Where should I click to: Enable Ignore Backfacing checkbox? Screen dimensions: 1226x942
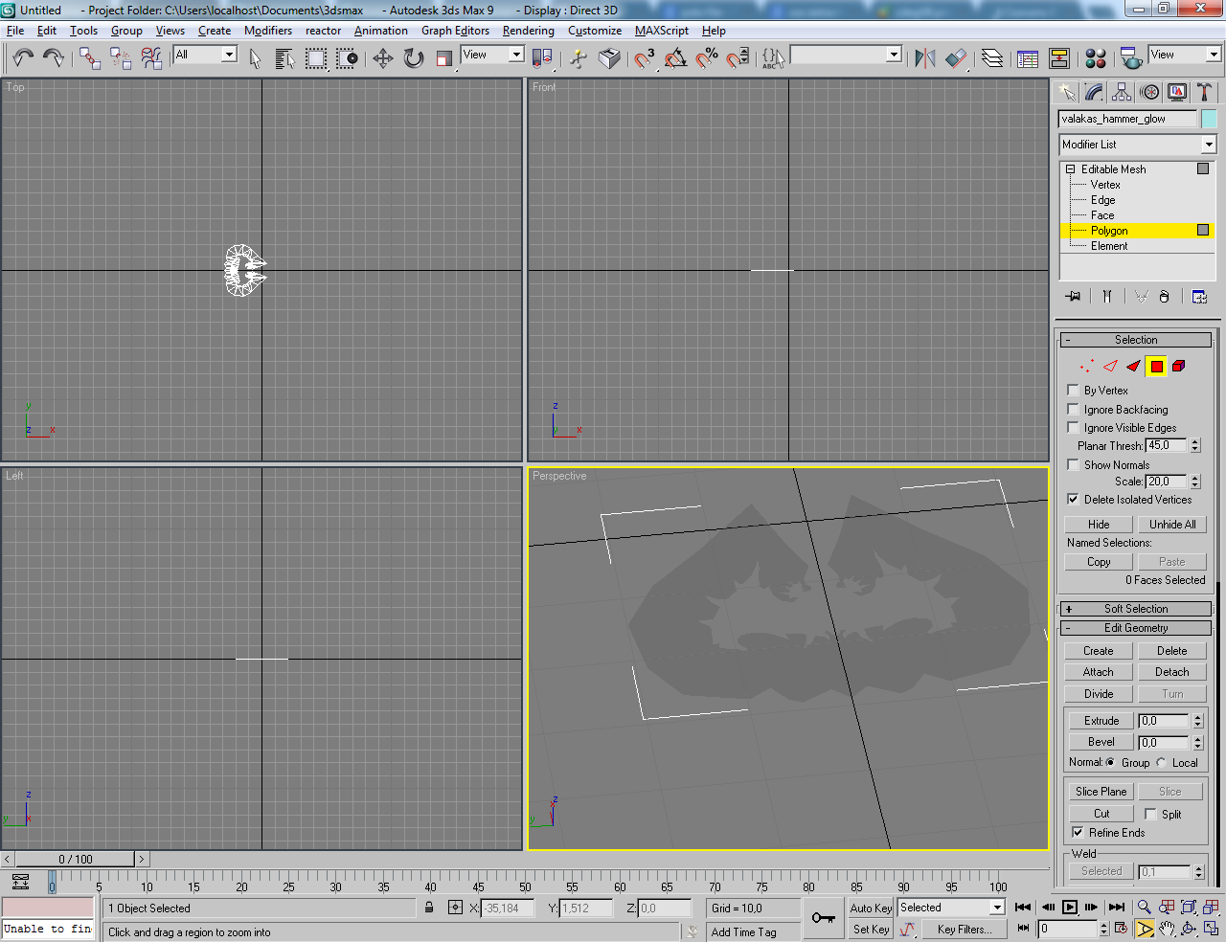pyautogui.click(x=1073, y=409)
